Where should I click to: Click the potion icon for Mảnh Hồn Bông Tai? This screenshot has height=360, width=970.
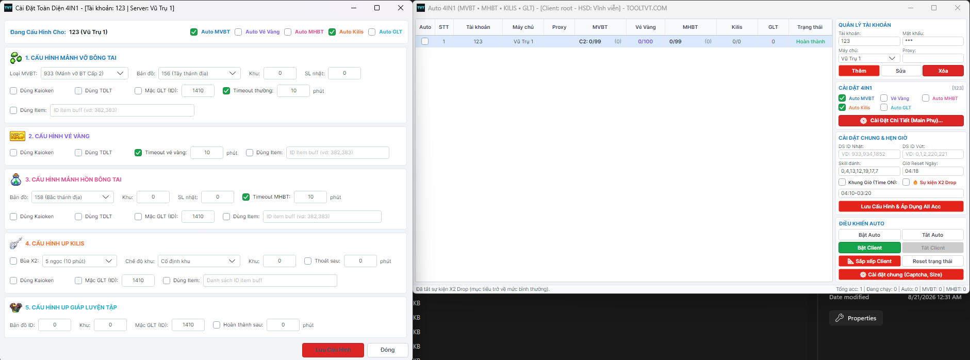coord(16,179)
